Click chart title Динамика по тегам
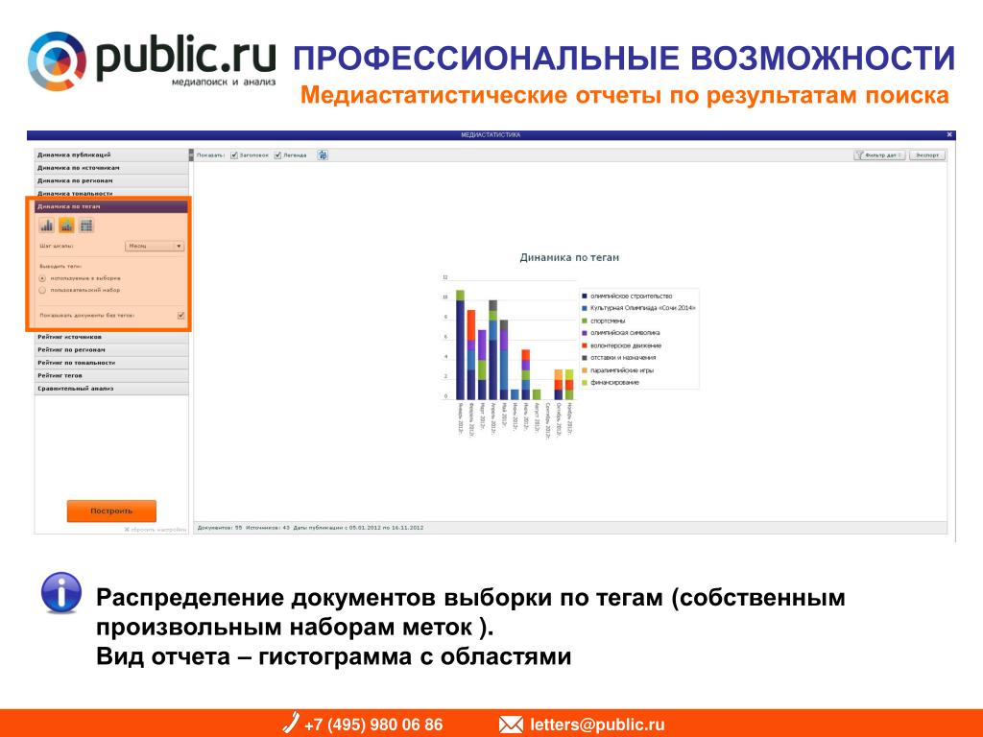The height and width of the screenshot is (737, 983). (569, 257)
